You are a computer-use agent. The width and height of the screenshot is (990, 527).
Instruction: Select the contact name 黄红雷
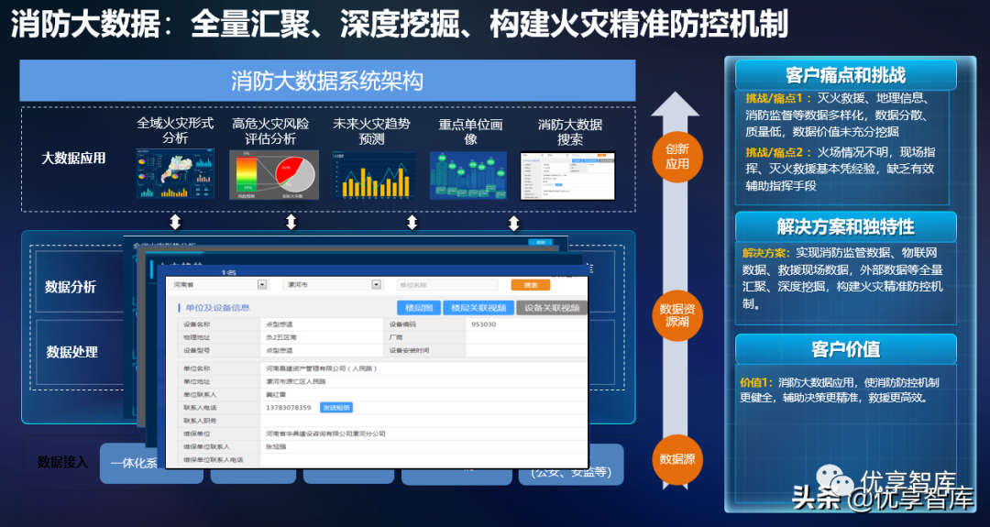click(276, 394)
